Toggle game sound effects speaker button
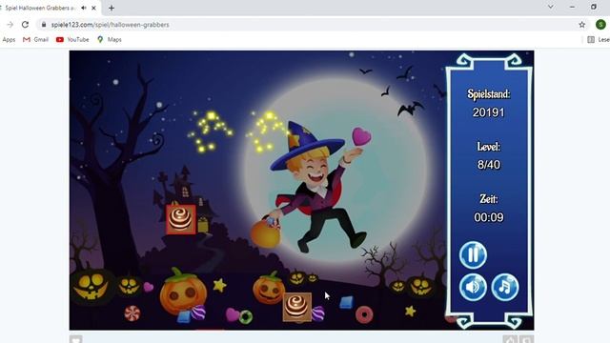The width and height of the screenshot is (610, 343). coord(473,288)
